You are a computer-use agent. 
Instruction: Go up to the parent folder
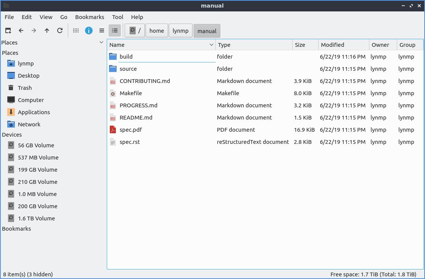pyautogui.click(x=47, y=31)
